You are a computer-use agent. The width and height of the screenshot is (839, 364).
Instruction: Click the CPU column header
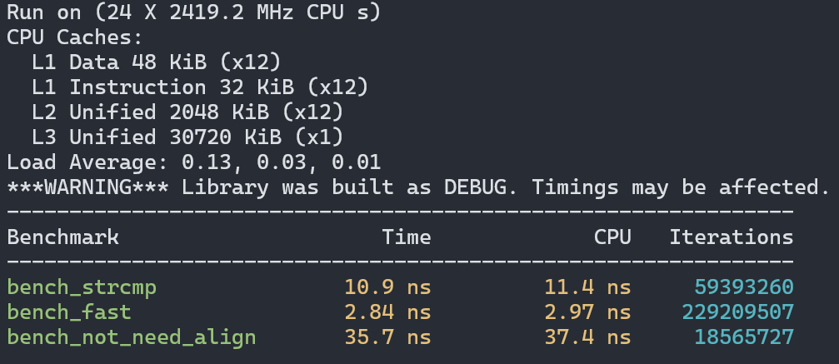pyautogui.click(x=612, y=237)
